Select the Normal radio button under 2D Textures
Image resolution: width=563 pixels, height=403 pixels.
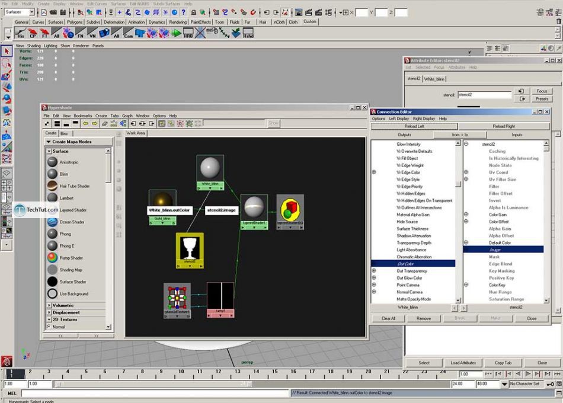click(49, 327)
